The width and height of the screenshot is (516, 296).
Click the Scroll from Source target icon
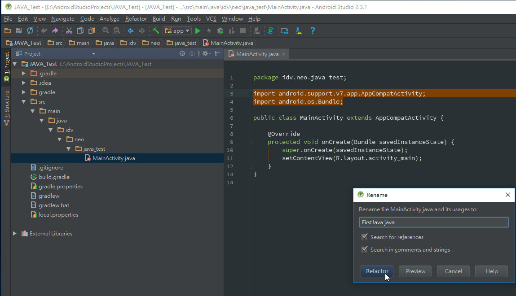(x=182, y=53)
